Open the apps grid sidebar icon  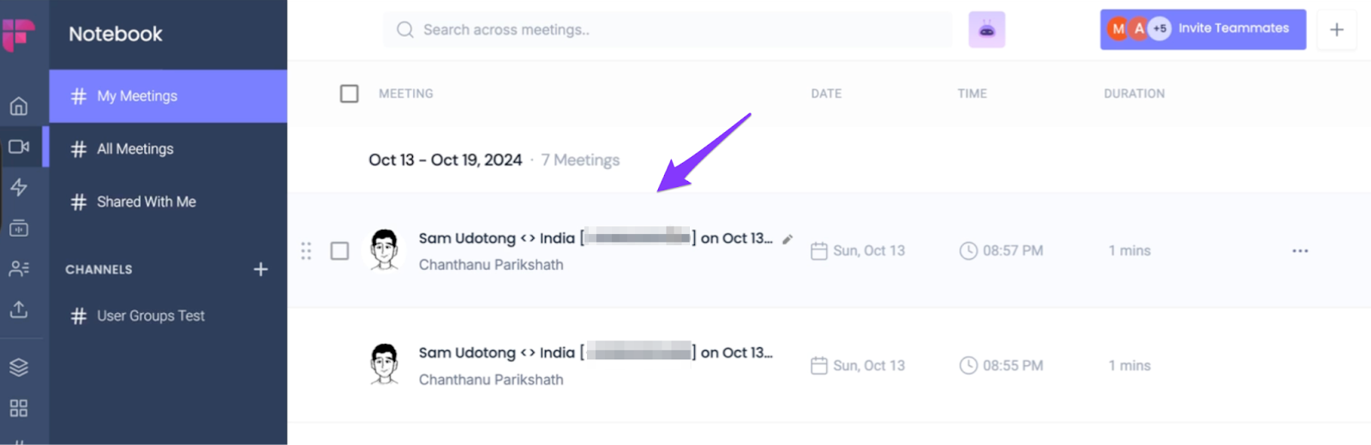[19, 408]
